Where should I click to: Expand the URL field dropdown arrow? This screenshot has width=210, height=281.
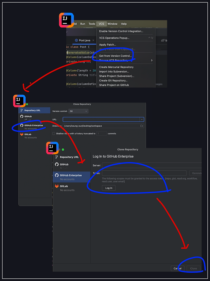tap(142, 119)
